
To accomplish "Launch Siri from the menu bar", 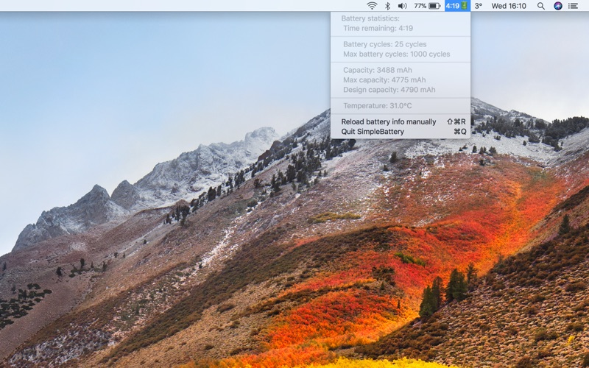I will 558,6.
